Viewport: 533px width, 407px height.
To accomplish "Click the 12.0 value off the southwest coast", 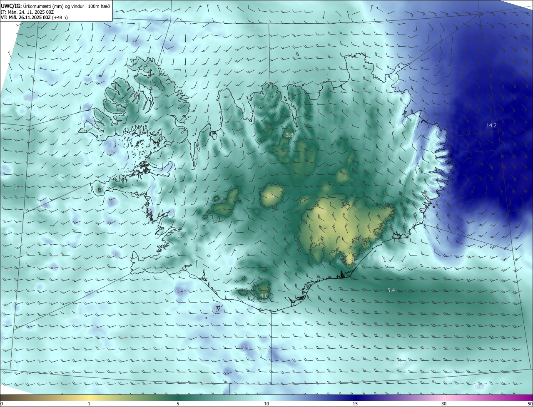I will click(181, 292).
